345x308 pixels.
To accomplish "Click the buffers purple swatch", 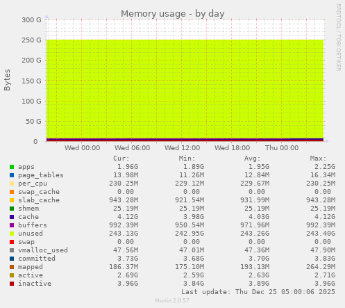I will click(12, 225).
